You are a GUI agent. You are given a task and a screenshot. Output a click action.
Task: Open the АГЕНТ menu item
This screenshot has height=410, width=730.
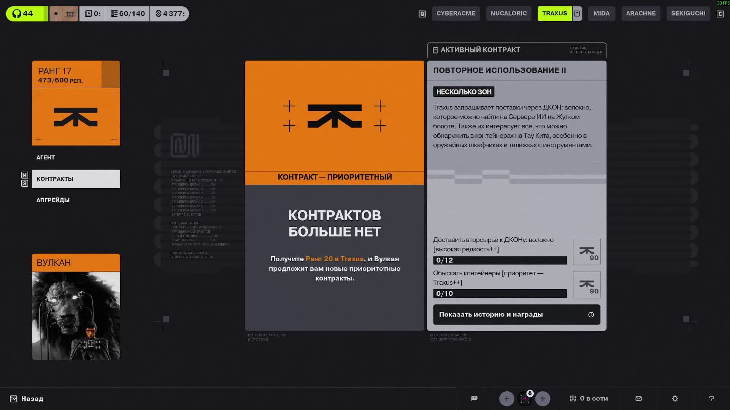pos(46,158)
